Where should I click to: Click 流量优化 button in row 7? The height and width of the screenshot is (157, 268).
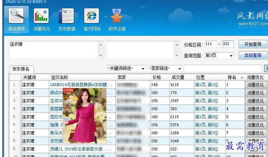click(x=255, y=133)
